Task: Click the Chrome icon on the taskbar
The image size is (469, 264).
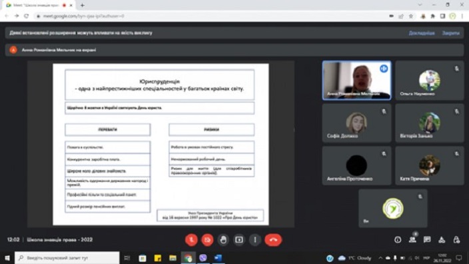Action: click(x=188, y=258)
